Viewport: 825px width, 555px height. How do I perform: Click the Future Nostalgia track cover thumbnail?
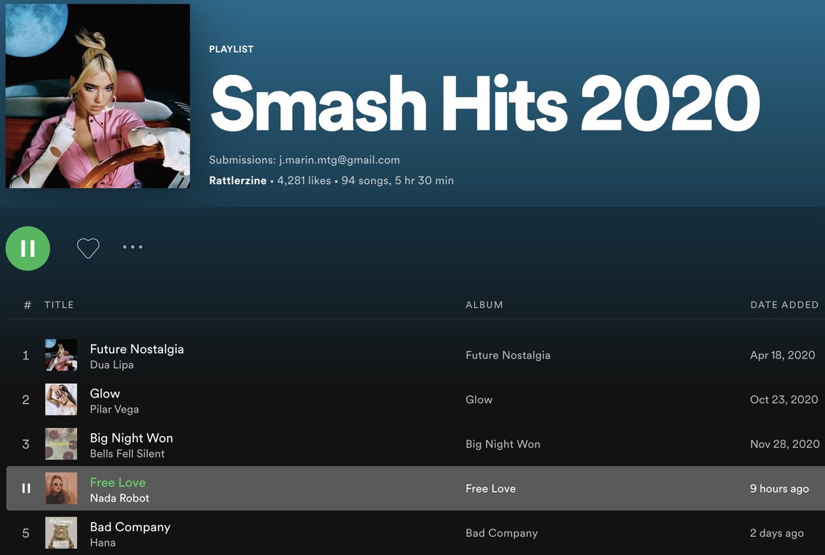tap(61, 355)
